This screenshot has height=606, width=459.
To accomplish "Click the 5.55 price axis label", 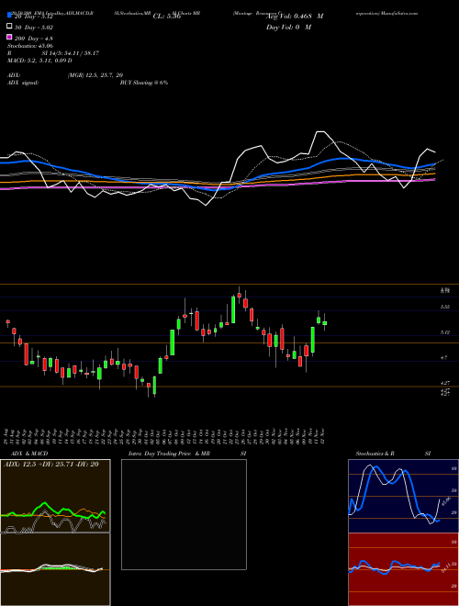I will coord(444,307).
